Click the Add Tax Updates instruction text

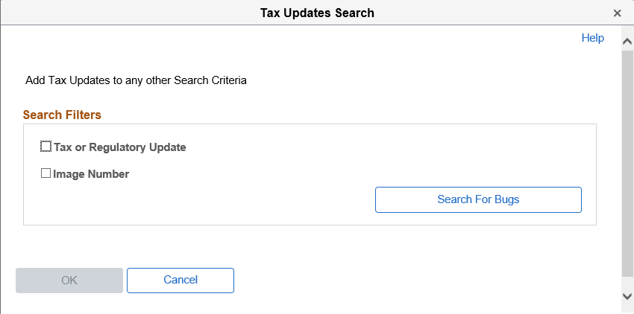coord(136,80)
